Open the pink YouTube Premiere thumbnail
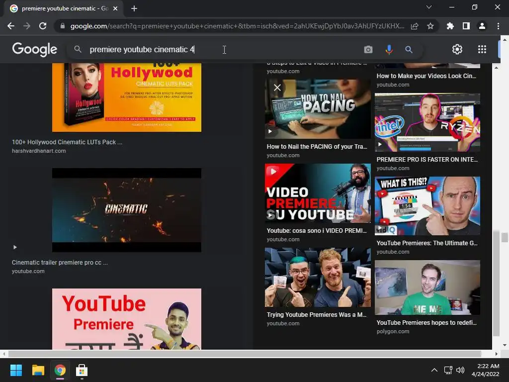Screen dimensions: 509x382 tap(127, 319)
